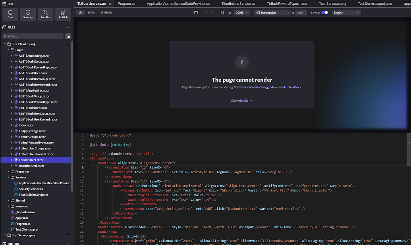Viewport: 411px width, 245px height.
Task: Add new item to Test.Server.csproj
Action: click(x=68, y=235)
